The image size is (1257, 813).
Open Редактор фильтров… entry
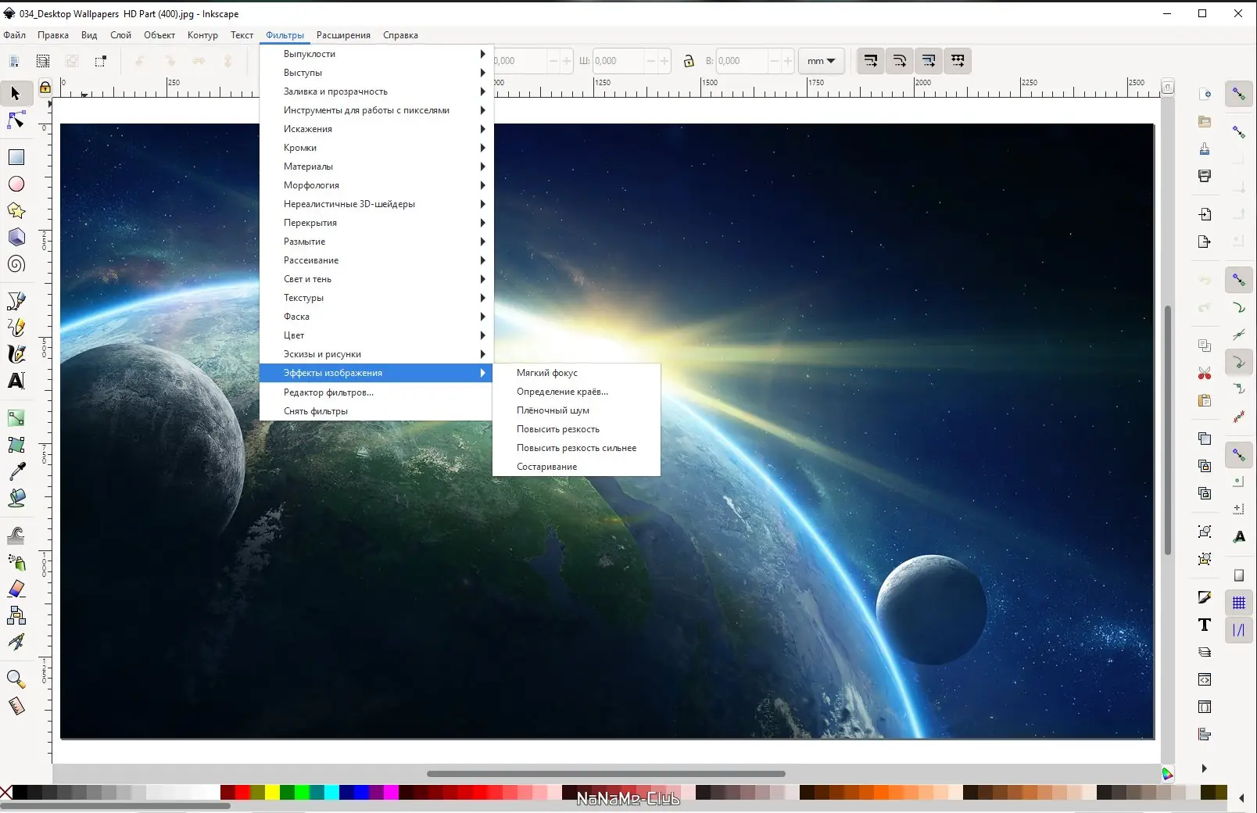tap(328, 392)
